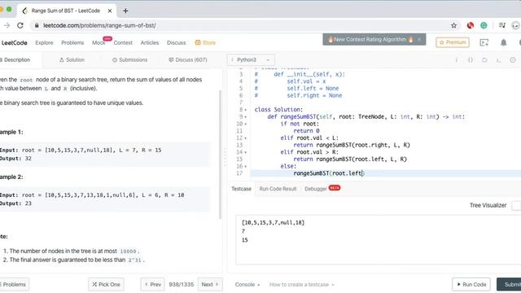Switch to the Description tab

(16, 59)
